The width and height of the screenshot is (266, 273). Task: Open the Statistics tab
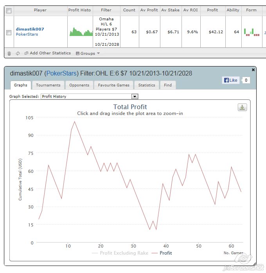147,85
